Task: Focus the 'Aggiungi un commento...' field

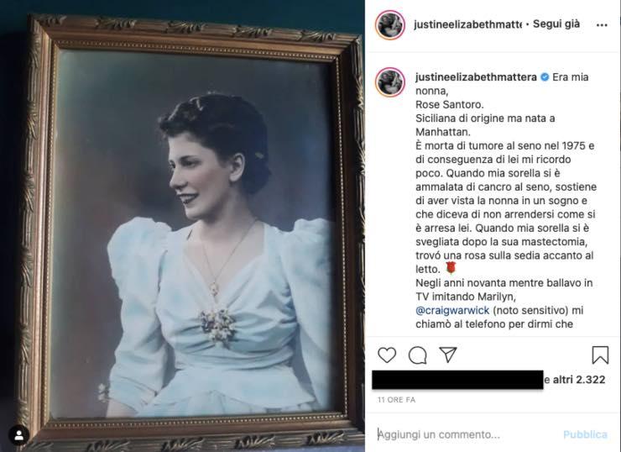Action: coord(467,434)
